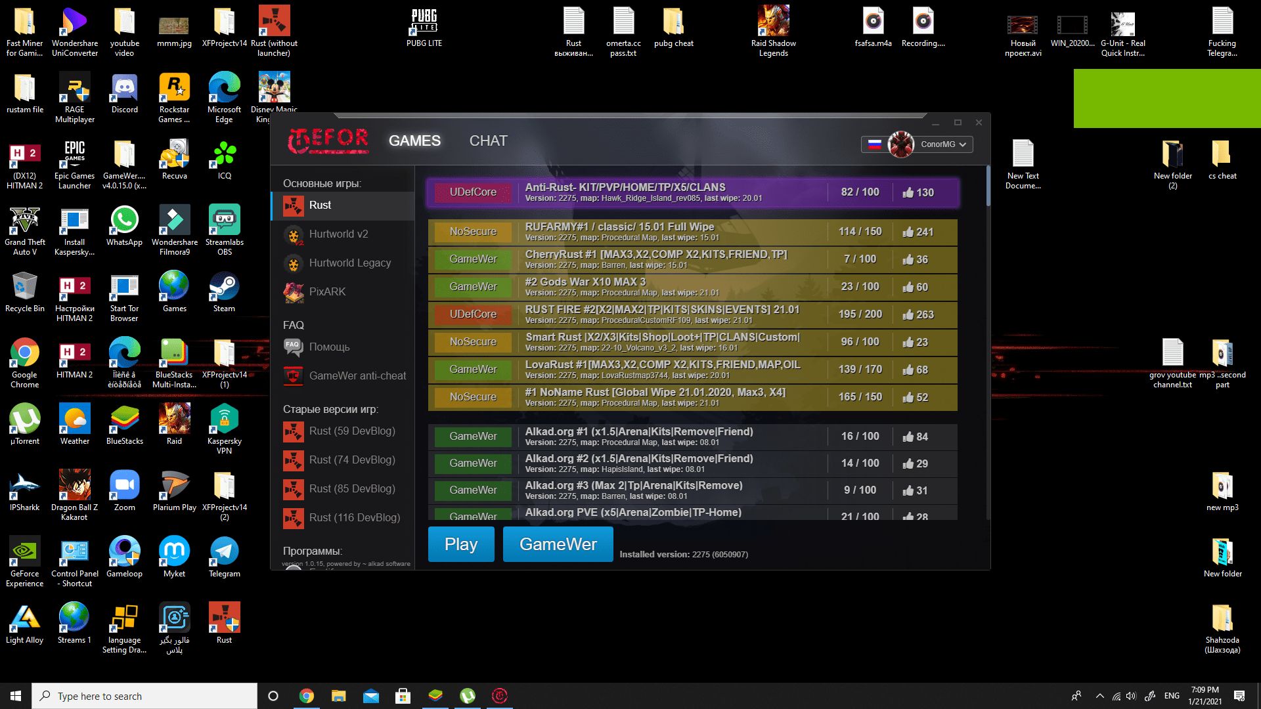This screenshot has width=1261, height=709.
Task: Open the WhatsApp desktop icon
Action: [x=124, y=226]
